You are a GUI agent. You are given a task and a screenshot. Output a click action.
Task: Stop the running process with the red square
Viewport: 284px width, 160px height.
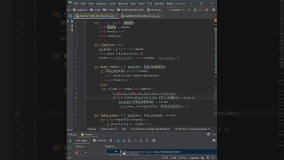206,10
